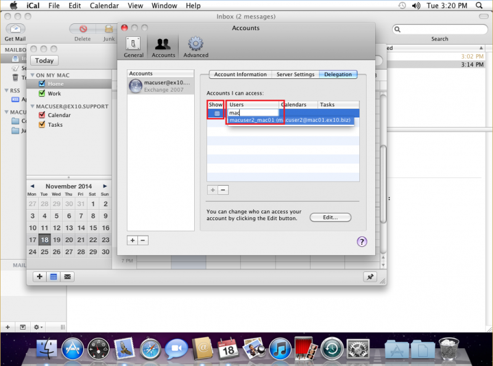Launch Mail from the Dock
This screenshot has width=493, height=366.
click(x=124, y=348)
